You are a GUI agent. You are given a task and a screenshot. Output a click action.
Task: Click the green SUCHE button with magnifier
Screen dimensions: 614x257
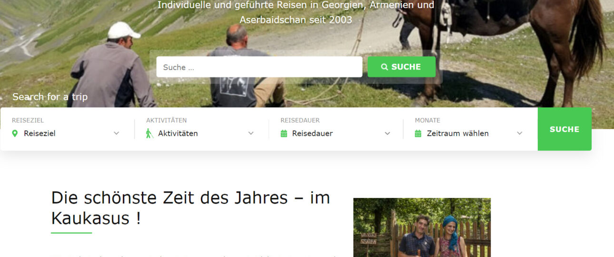point(401,67)
